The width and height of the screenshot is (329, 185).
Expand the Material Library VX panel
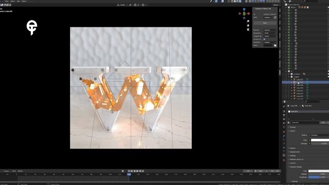click(296, 159)
